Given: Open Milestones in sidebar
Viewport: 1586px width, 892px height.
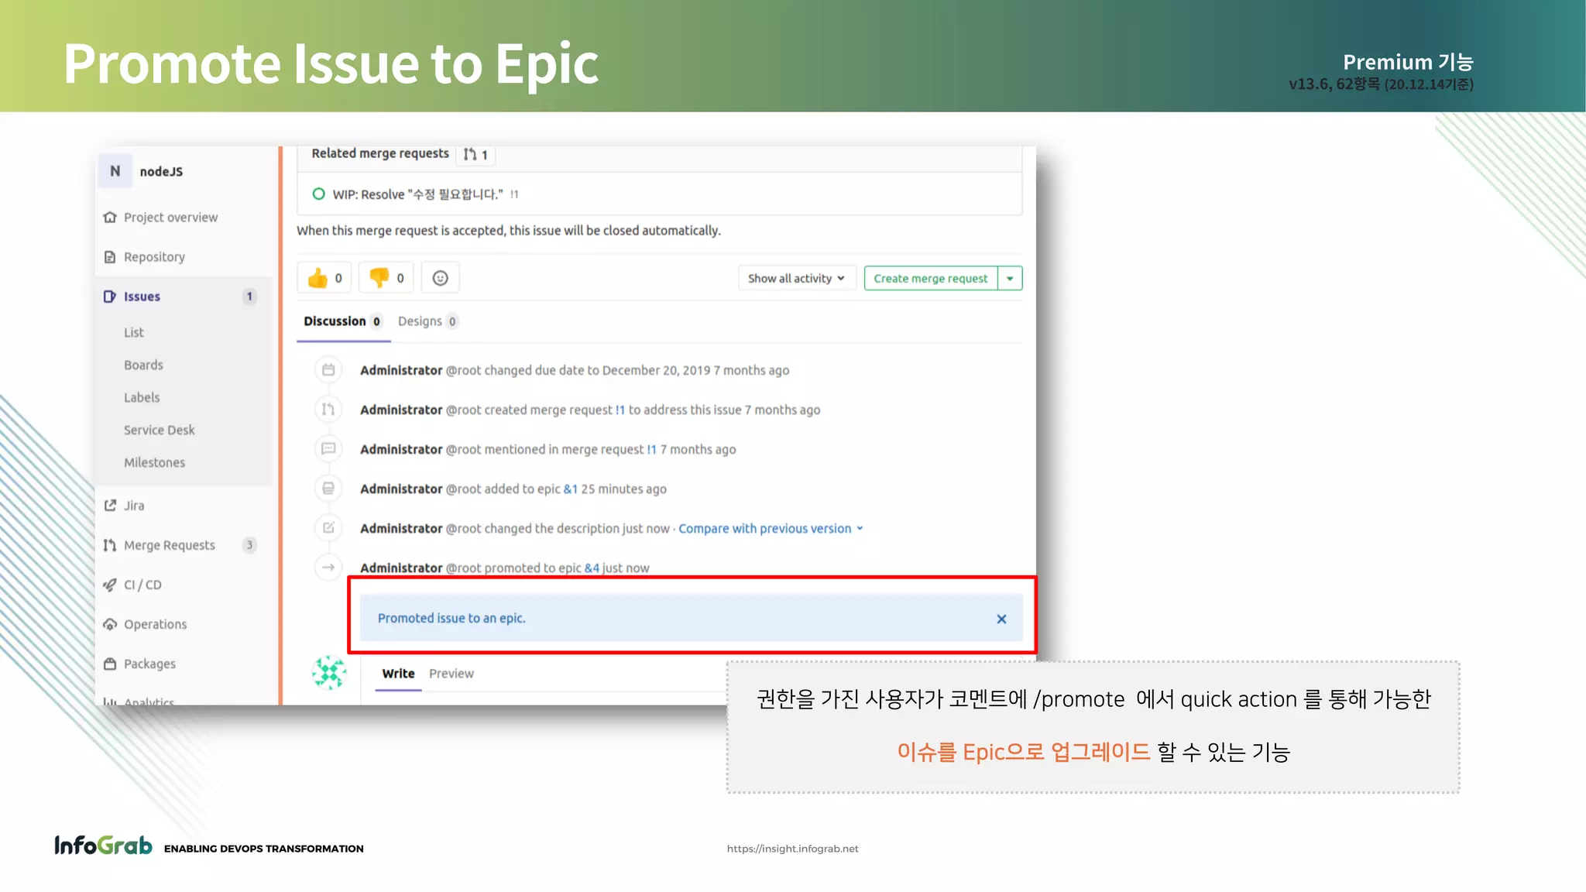Looking at the screenshot, I should (154, 462).
